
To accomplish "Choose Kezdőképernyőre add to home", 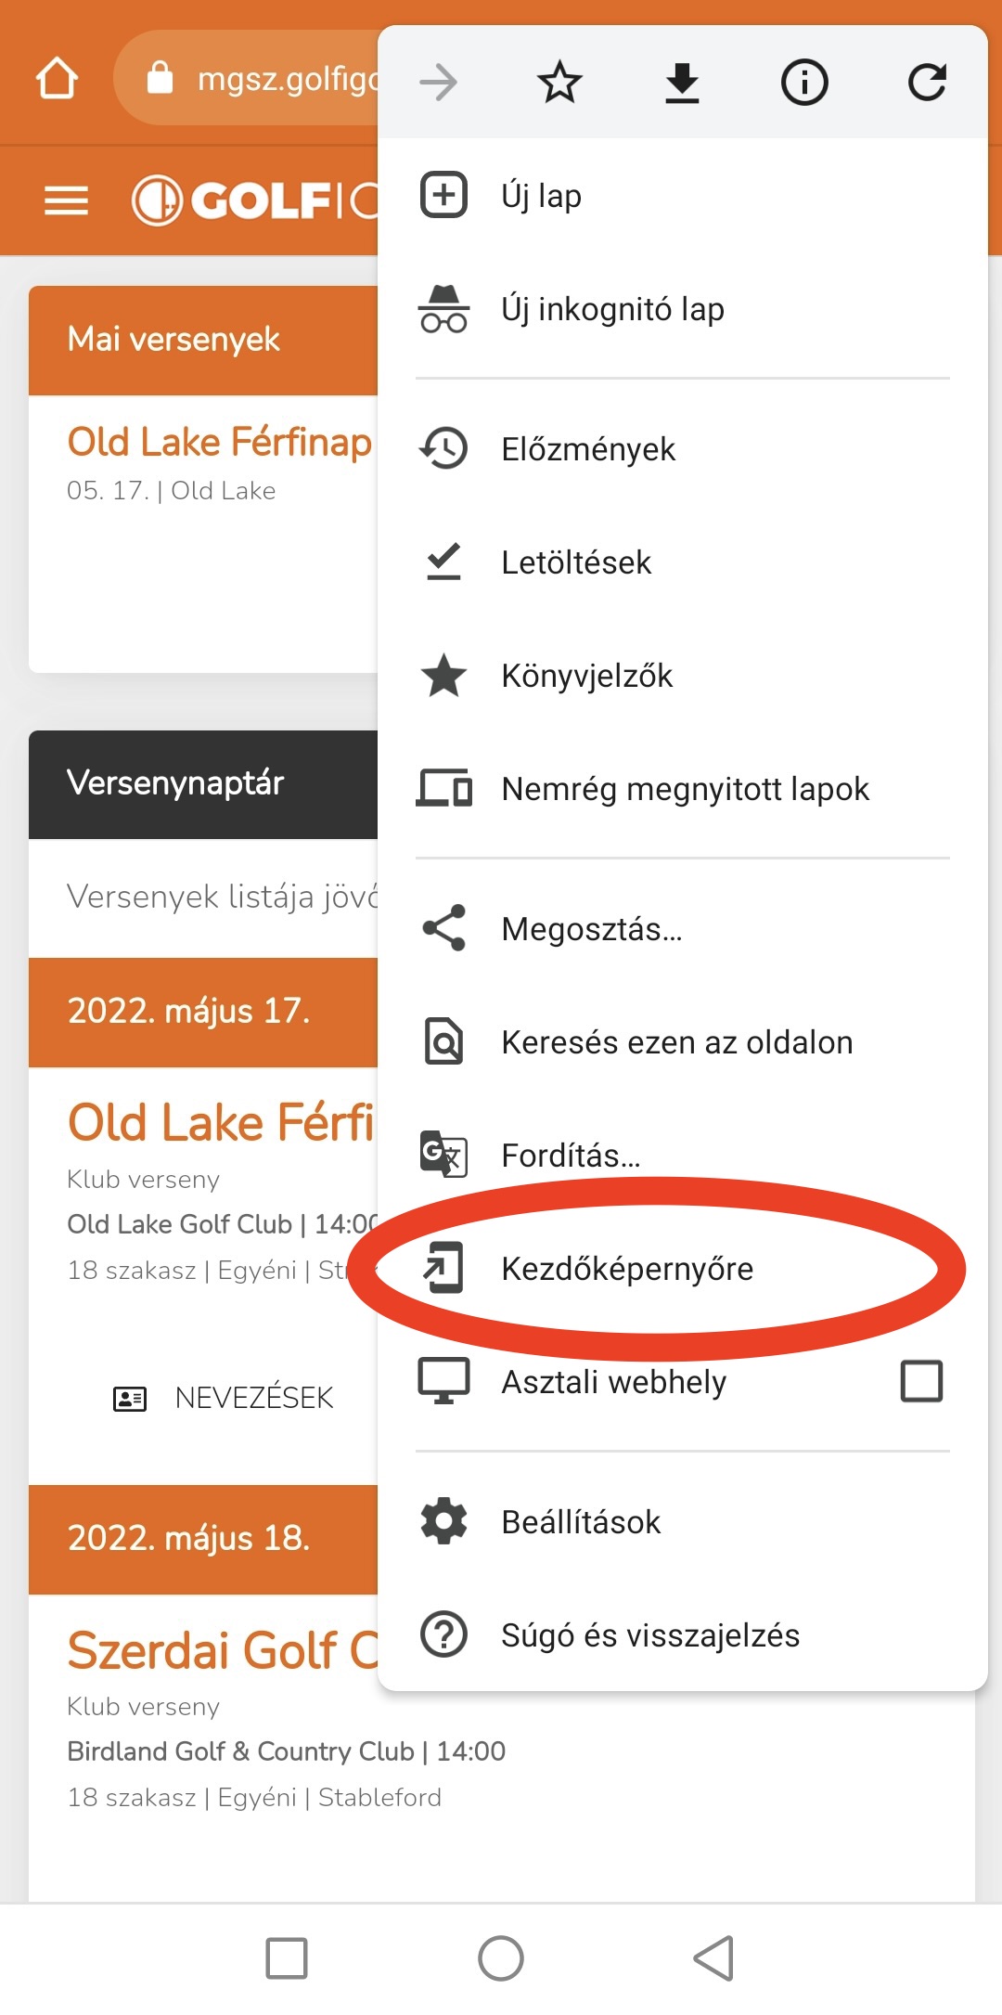I will (x=682, y=1268).
